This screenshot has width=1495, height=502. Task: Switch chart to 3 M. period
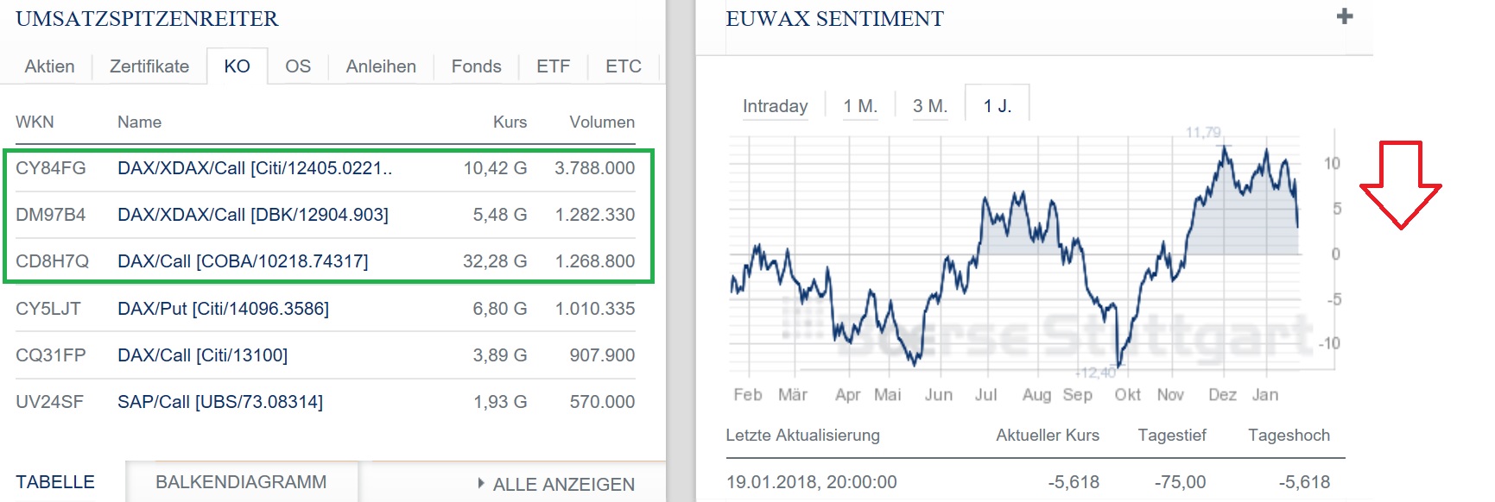point(929,105)
